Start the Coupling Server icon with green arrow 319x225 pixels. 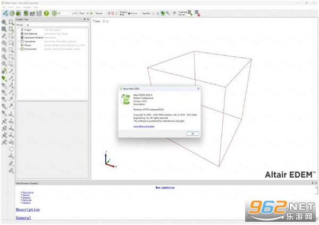(190, 13)
